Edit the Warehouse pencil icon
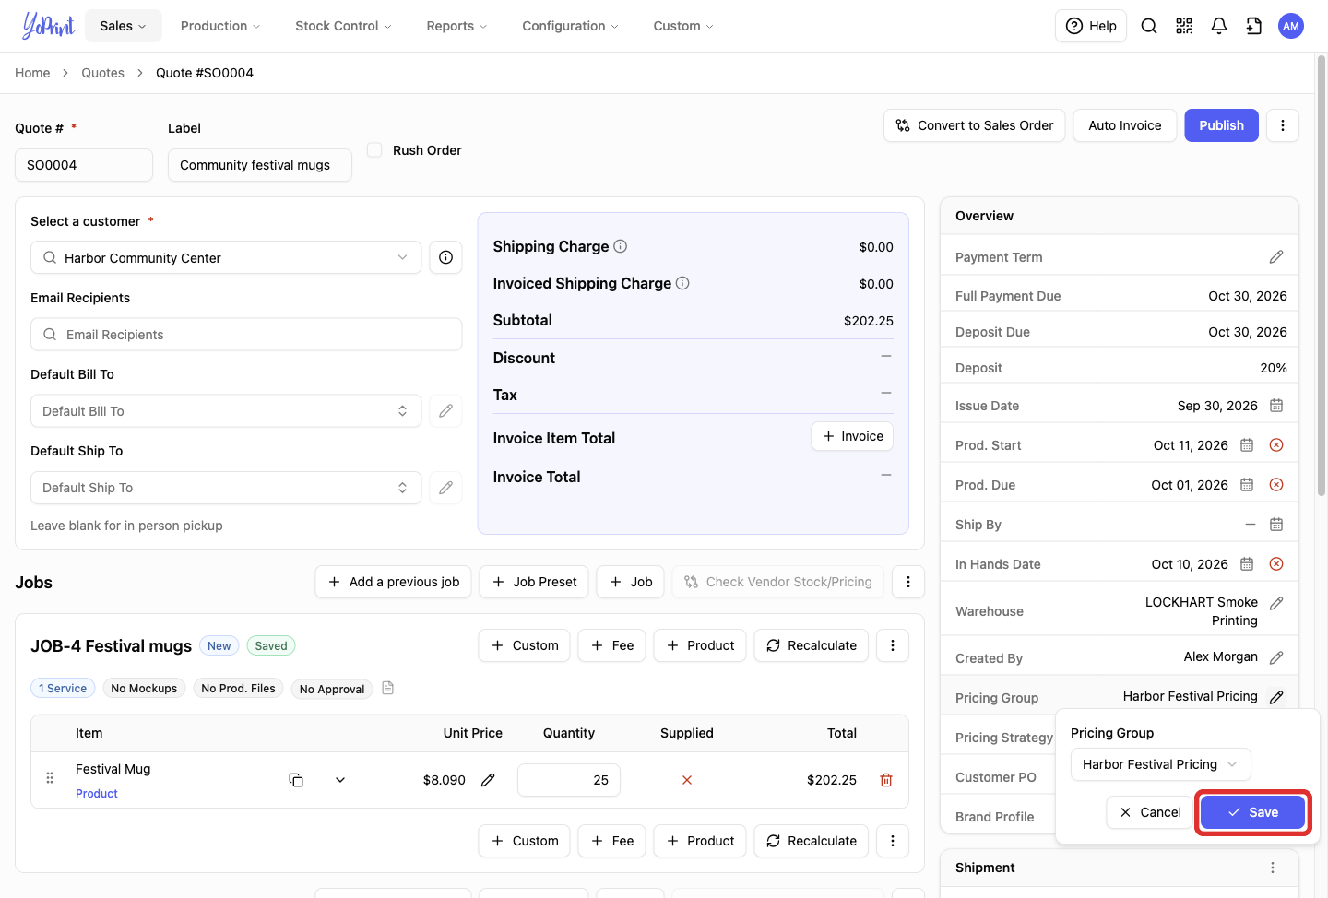Image resolution: width=1328 pixels, height=898 pixels. pyautogui.click(x=1276, y=603)
